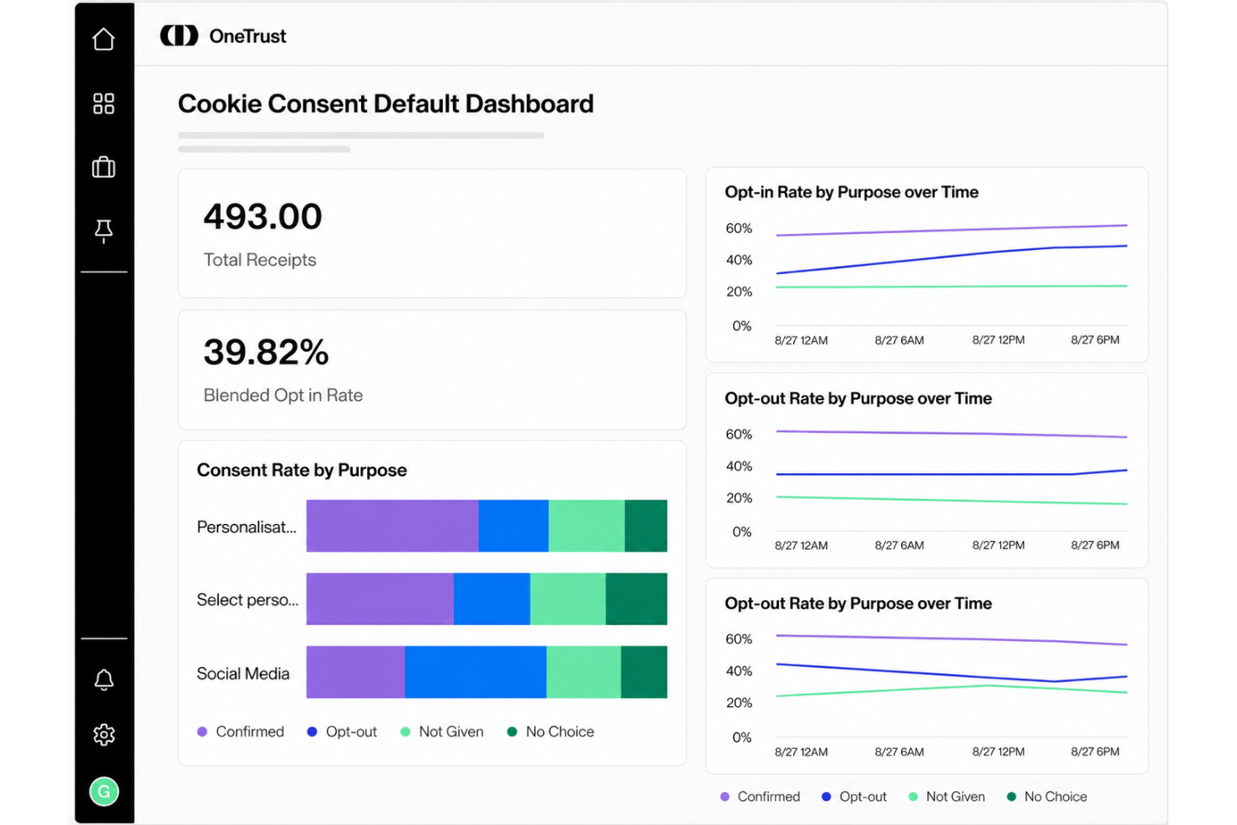Click the OneTrust logo
1237x825 pixels.
[223, 36]
